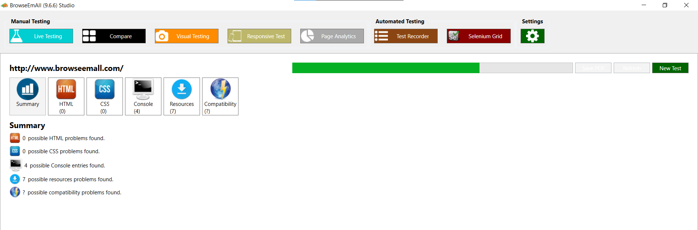Click the Selenium Se logo icon
This screenshot has width=698, height=230.
pyautogui.click(x=454, y=36)
